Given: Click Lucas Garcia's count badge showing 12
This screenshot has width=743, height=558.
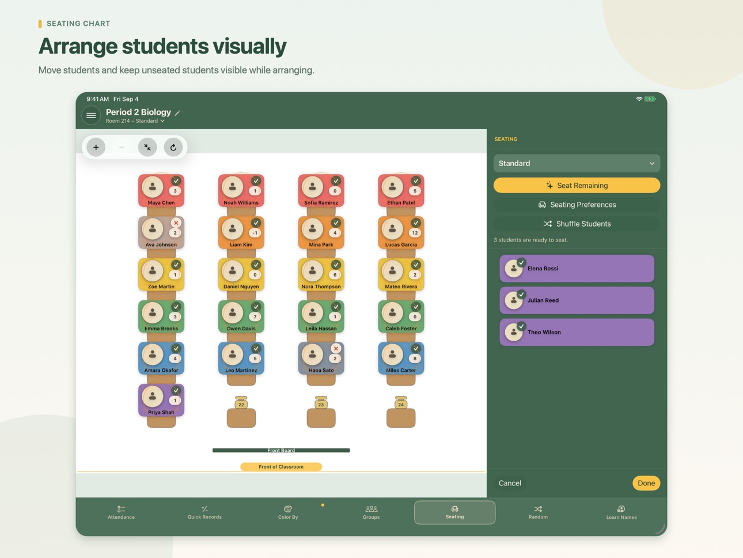Looking at the screenshot, I should coord(415,233).
